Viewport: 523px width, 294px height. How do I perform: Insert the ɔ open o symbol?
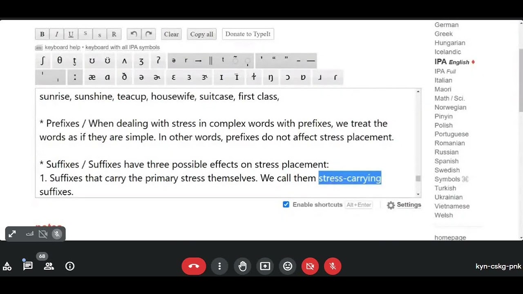287,77
